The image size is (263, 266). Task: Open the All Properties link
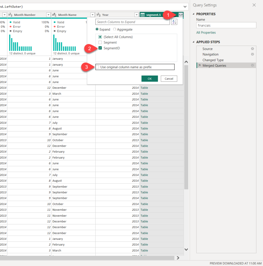206,32
